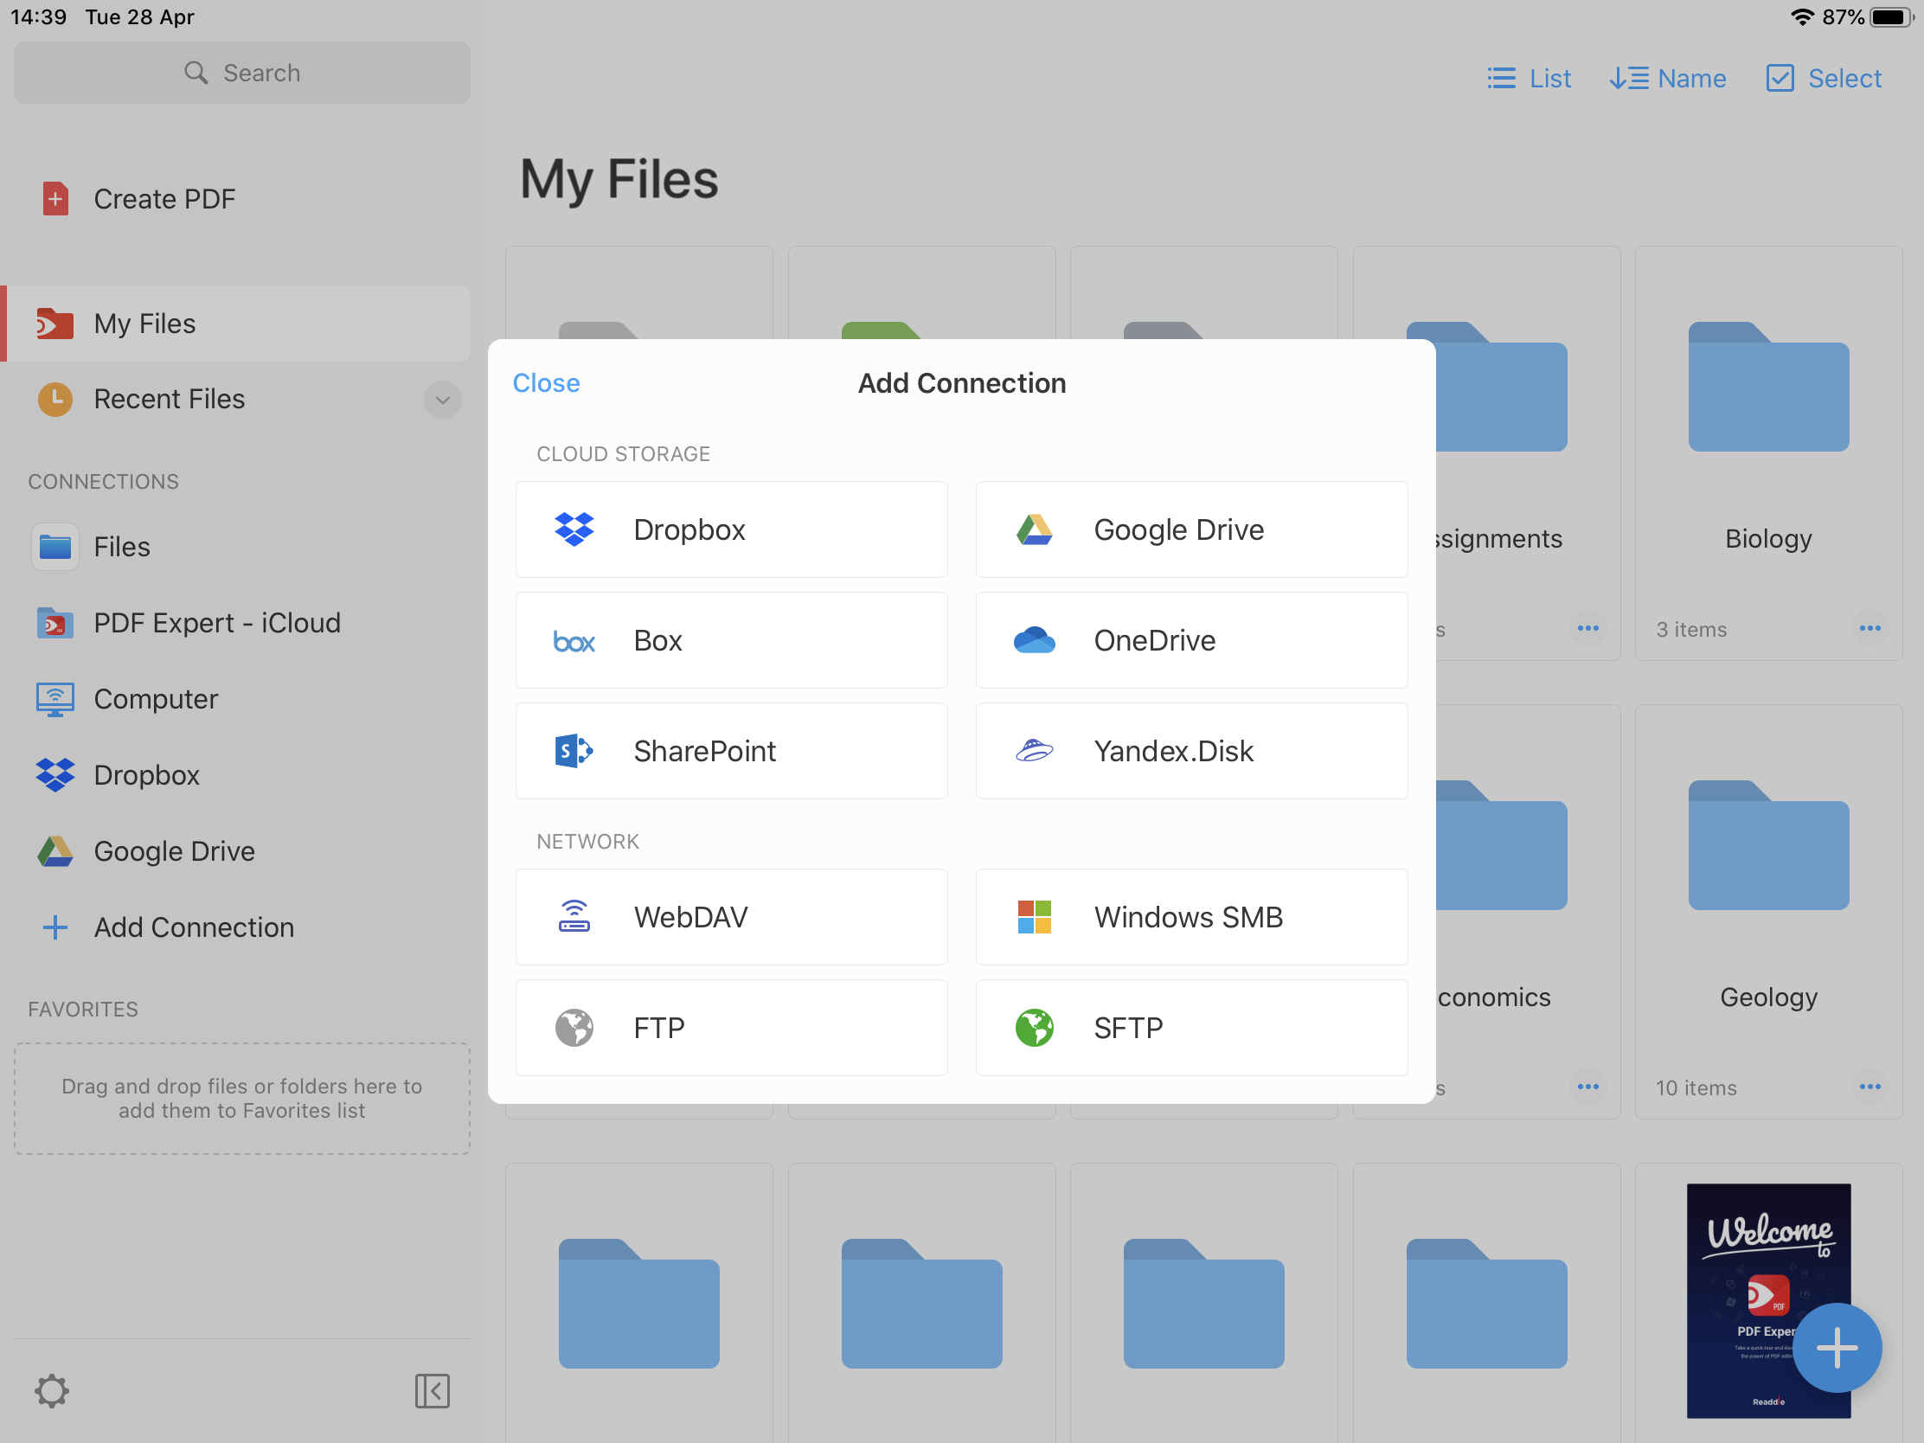1924x1443 pixels.
Task: Tap the blue floating plus button
Action: (1837, 1347)
